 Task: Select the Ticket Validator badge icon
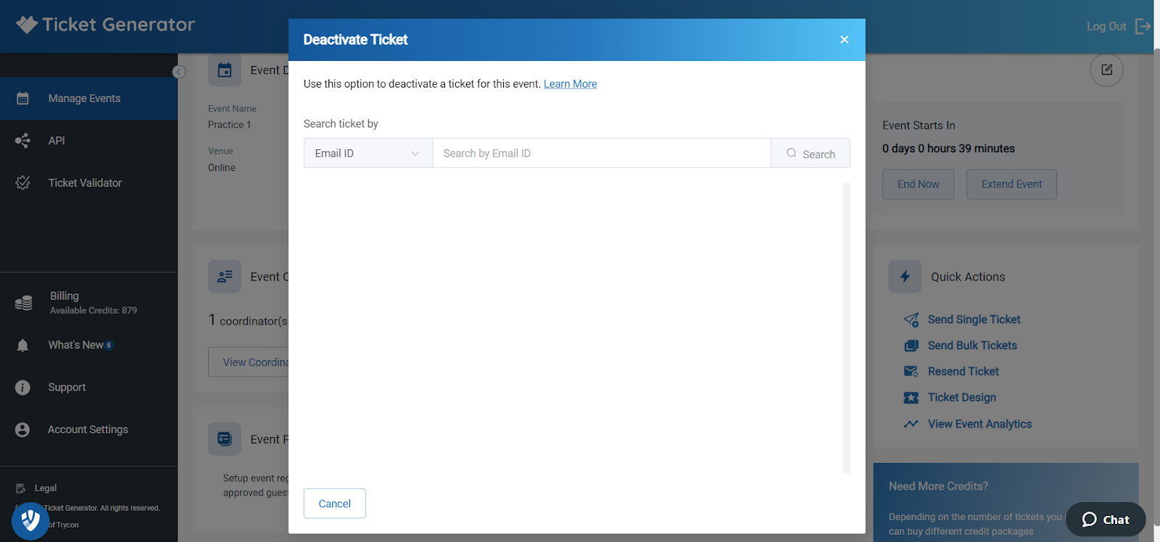(x=22, y=183)
